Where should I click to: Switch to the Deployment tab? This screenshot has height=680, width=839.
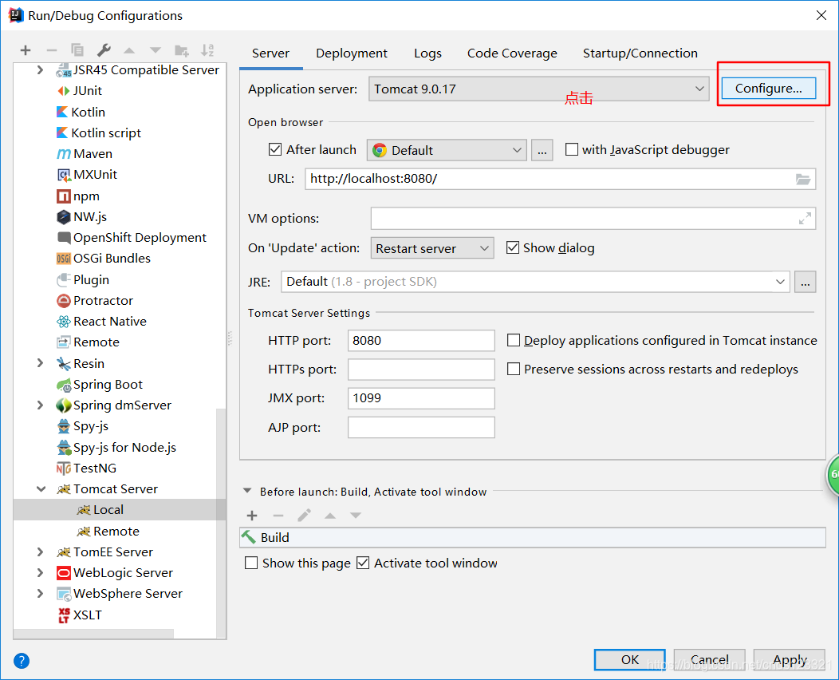tap(352, 53)
